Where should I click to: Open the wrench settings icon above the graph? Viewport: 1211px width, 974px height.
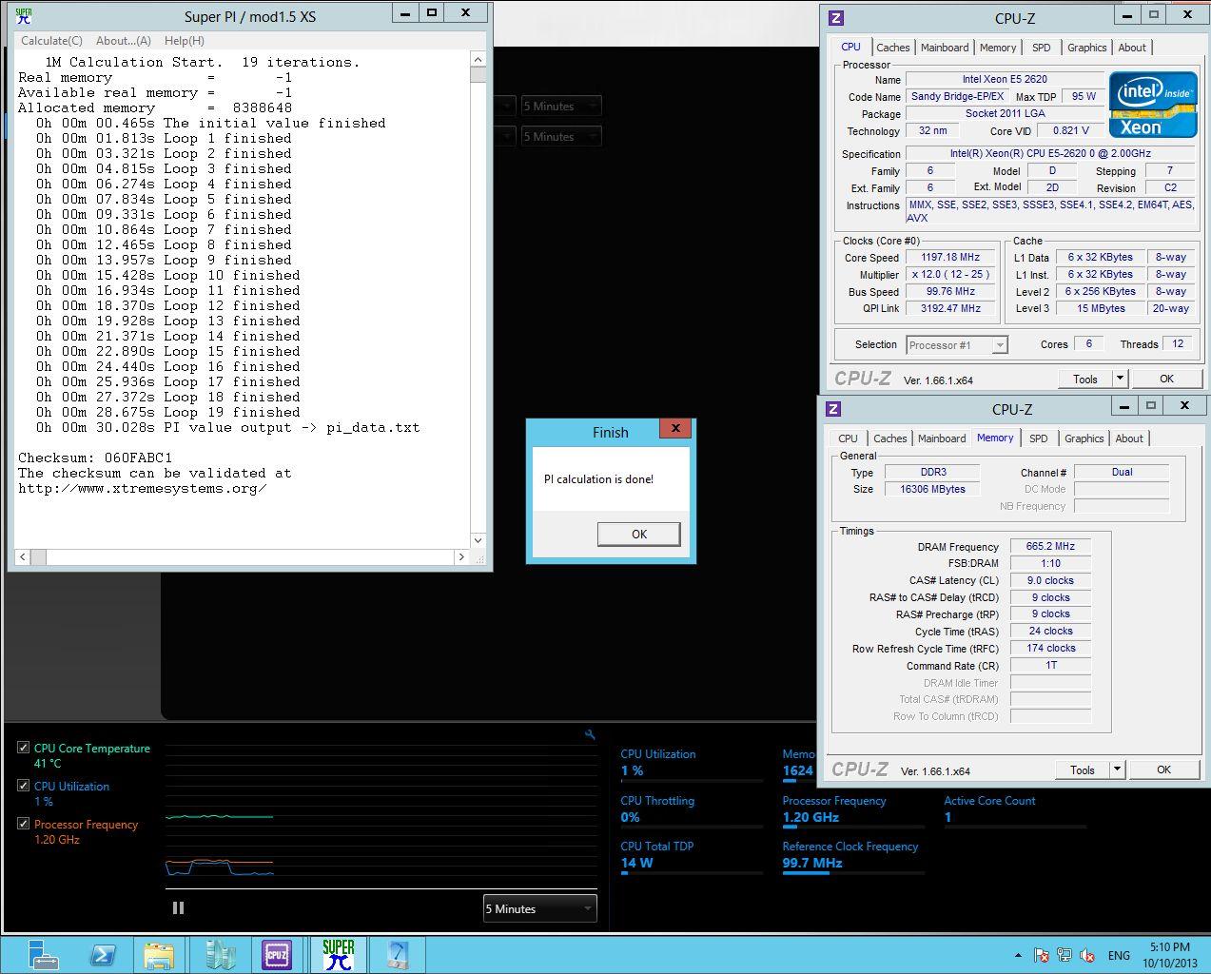pyautogui.click(x=590, y=735)
